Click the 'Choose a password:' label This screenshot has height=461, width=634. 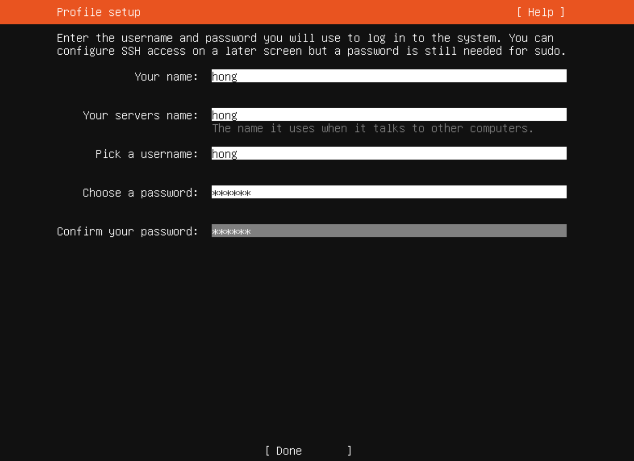[x=140, y=193]
